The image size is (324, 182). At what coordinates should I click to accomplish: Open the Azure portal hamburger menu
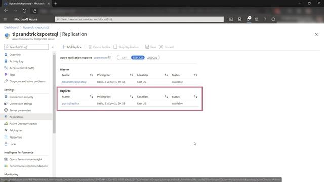click(5, 19)
